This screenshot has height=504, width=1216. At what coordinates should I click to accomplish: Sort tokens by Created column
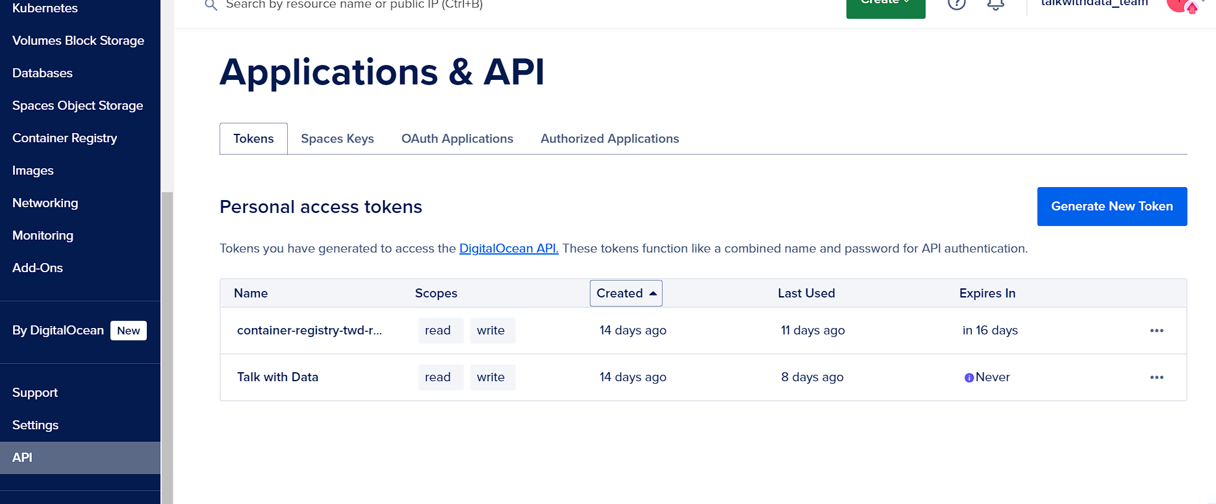click(x=626, y=293)
